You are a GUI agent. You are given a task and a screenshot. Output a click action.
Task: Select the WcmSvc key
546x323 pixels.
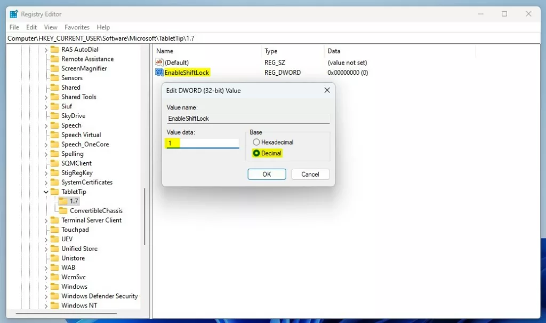point(74,277)
